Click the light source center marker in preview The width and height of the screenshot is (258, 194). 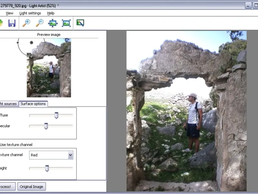tap(32, 43)
